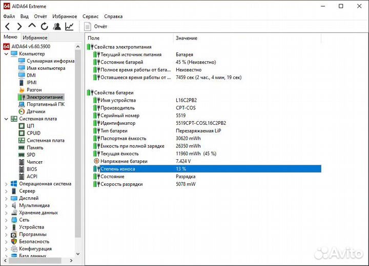The width and height of the screenshot is (369, 266).
Task: Click the Безопасность shield icon
Action: point(14,241)
